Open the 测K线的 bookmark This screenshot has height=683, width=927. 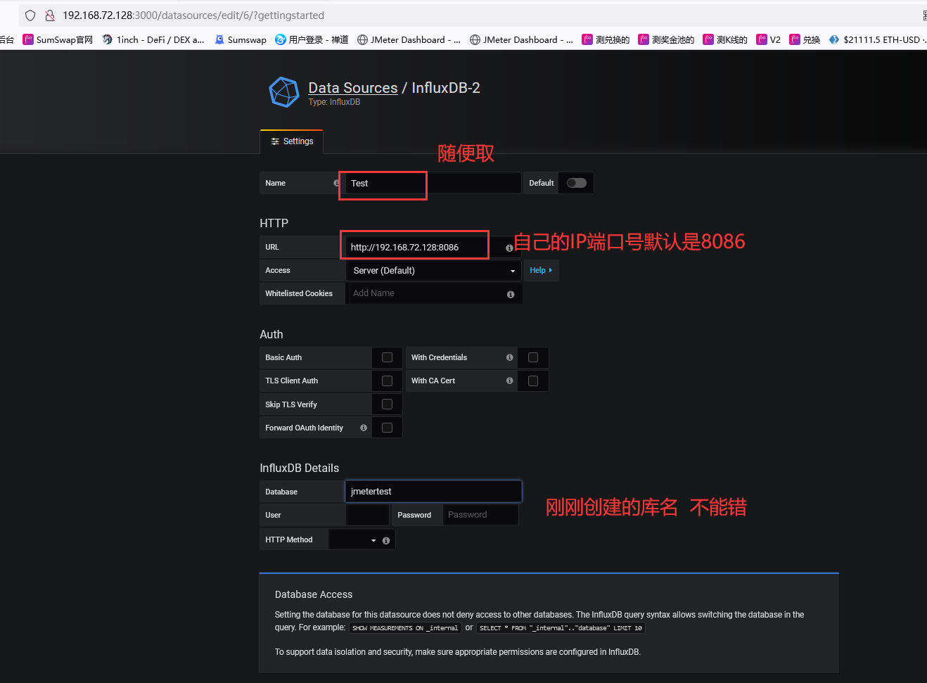click(x=725, y=39)
